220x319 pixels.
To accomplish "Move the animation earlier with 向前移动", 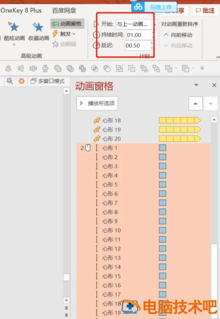I will tap(178, 35).
